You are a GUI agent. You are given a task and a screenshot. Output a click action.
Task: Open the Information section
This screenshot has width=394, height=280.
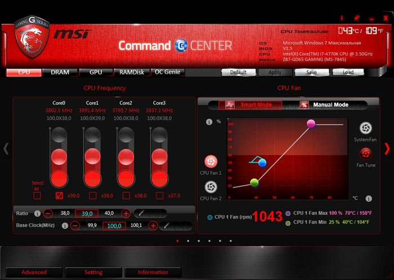tap(153, 273)
